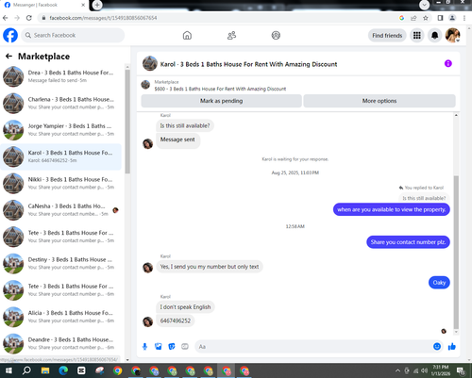Show hidden tray icons chevron
This screenshot has height=378, width=472.
pos(397,370)
